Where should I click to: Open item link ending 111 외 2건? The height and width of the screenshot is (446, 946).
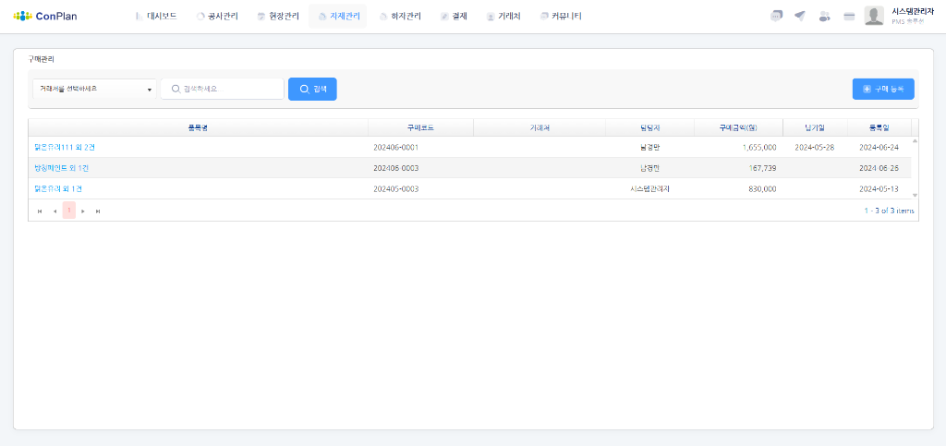point(66,147)
